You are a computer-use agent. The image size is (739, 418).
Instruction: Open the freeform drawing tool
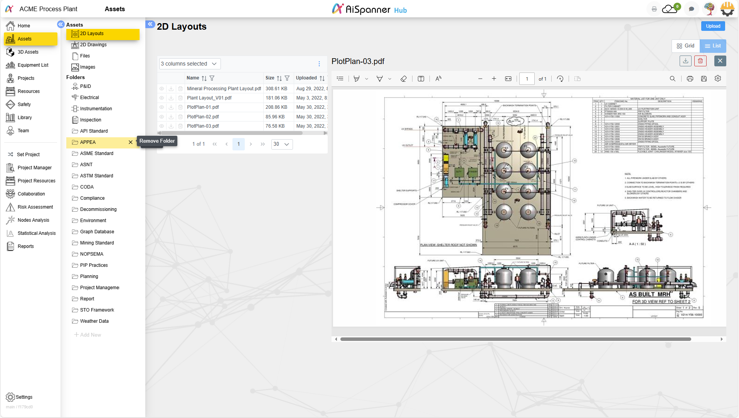(380, 78)
